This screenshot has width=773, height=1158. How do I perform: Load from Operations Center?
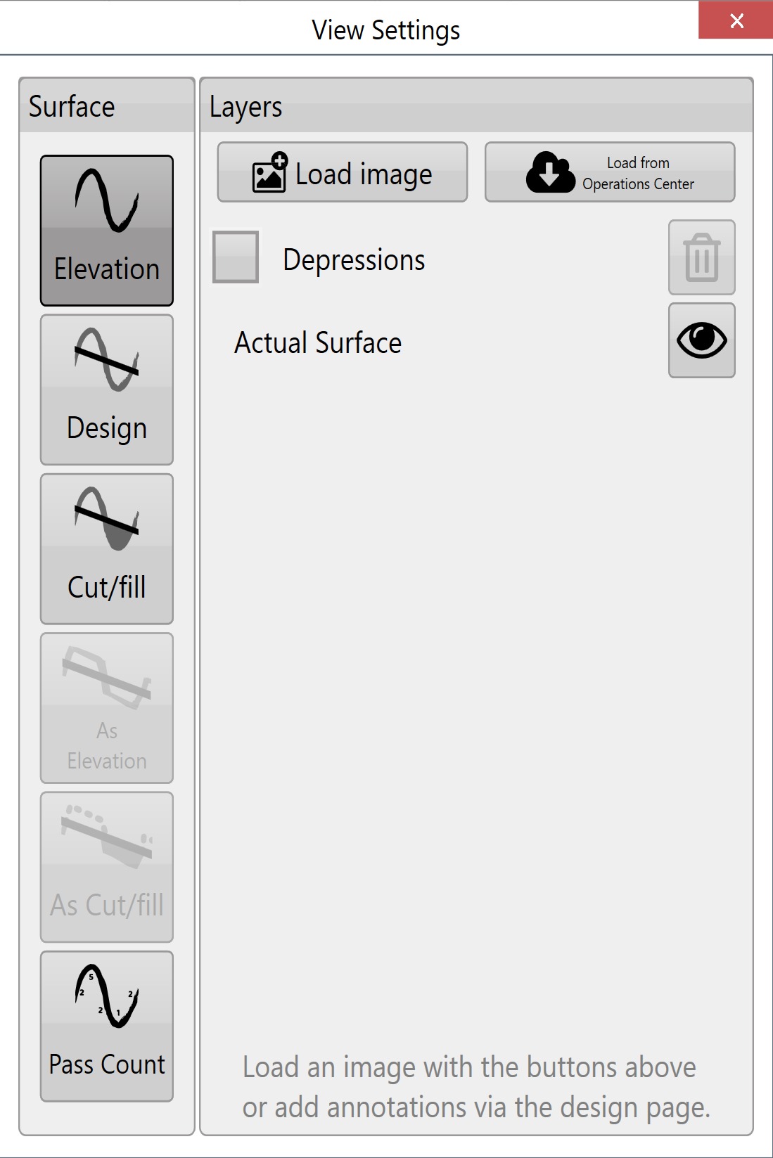[x=610, y=172]
